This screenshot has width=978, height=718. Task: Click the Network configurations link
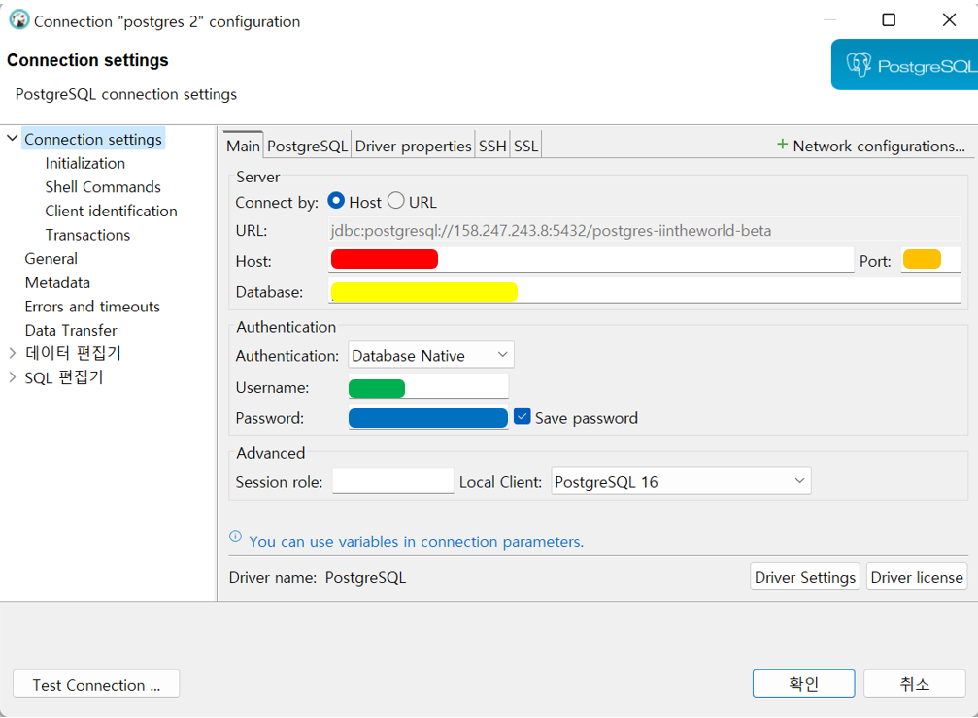tap(878, 146)
